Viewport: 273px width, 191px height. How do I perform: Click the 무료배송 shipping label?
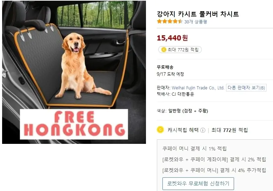click(x=165, y=67)
